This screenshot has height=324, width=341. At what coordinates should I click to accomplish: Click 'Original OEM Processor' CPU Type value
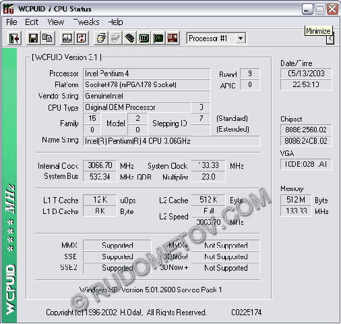(x=137, y=107)
